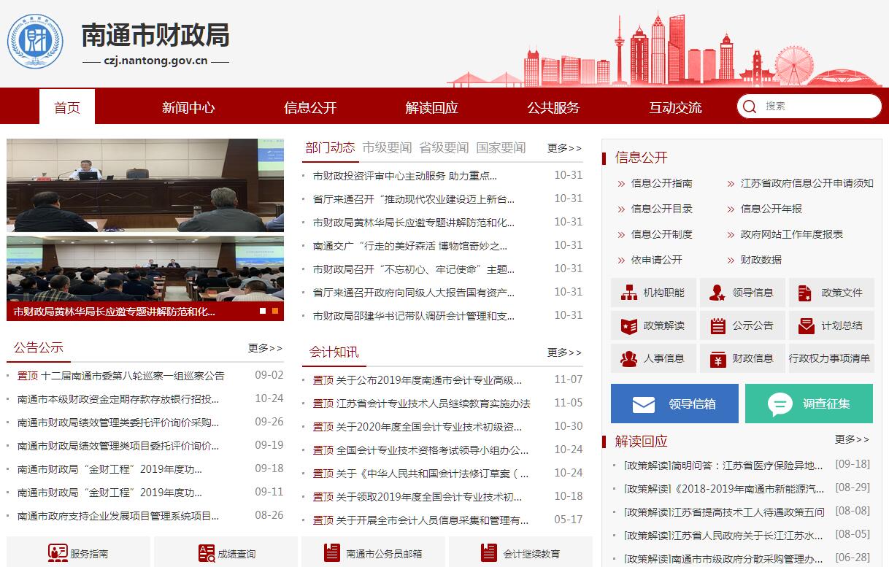Open 领导信息 leader info icon
This screenshot has height=567, width=889.
[x=717, y=293]
